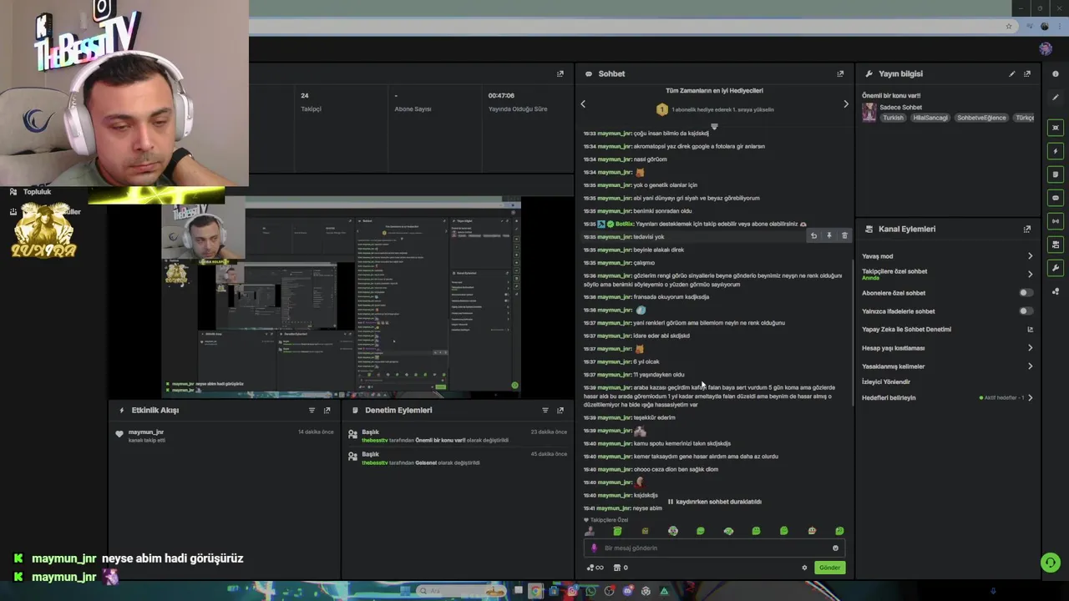Expand Hesap yaşı kısıtlaması options
The image size is (1069, 601).
click(x=1030, y=348)
